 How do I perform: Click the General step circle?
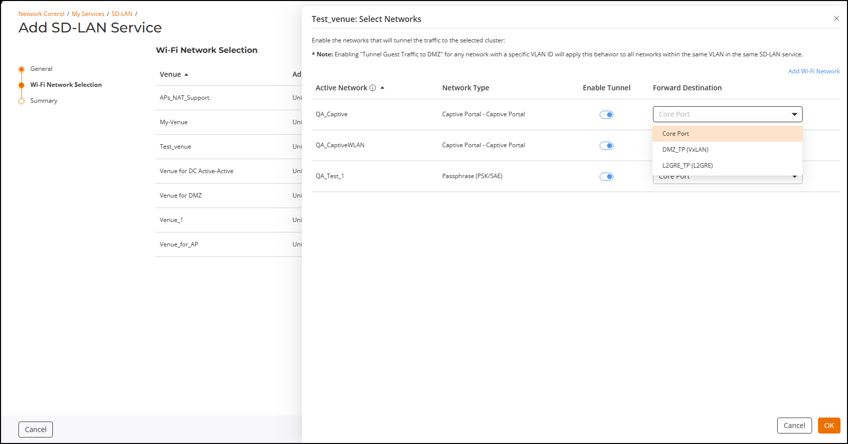point(21,69)
